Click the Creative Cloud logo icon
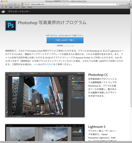Viewport: 132px width, 143px height. 3,12
